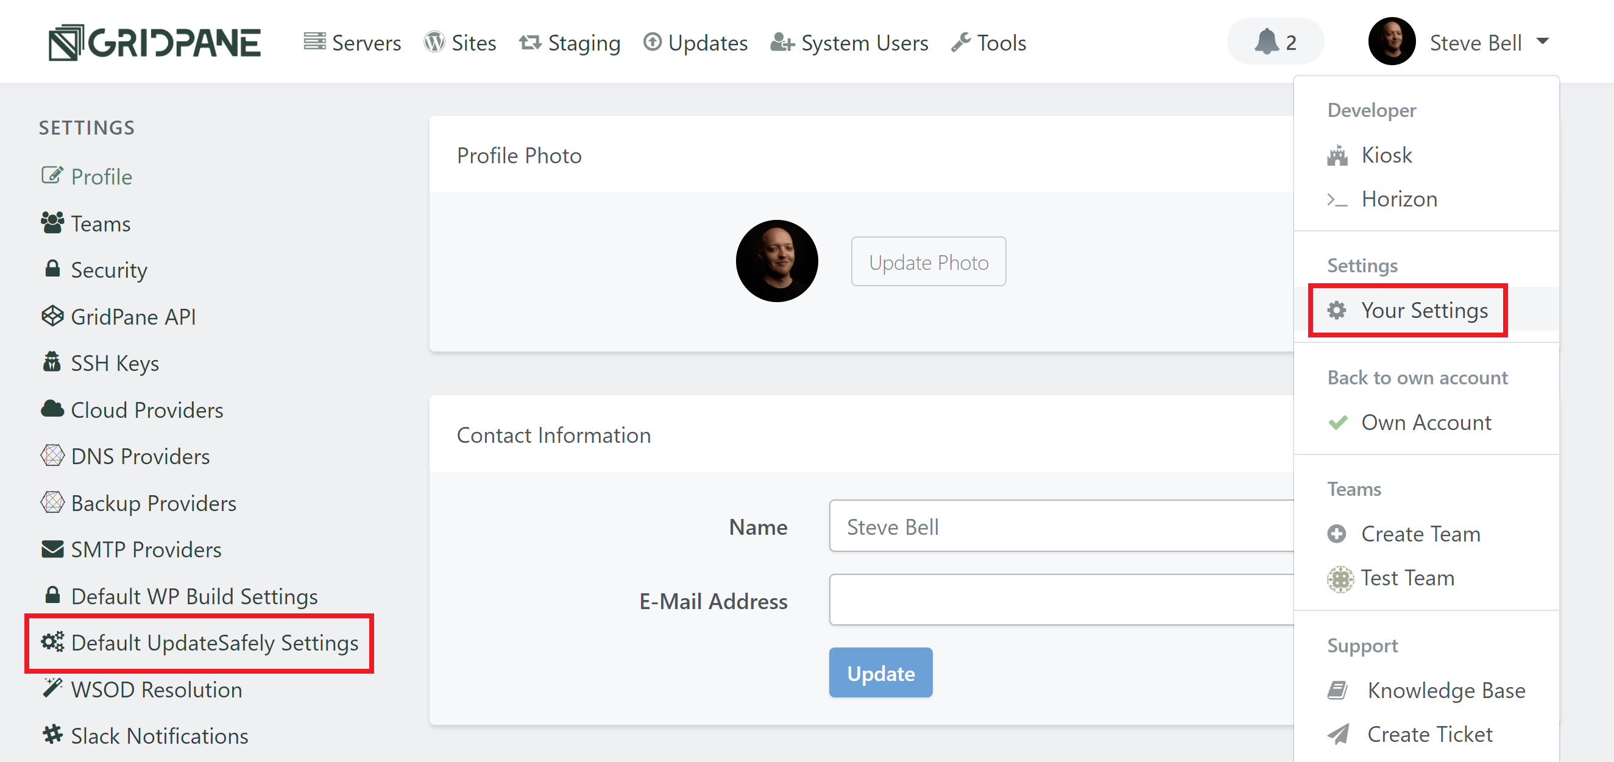Choose Your Settings in user menu

tap(1426, 310)
